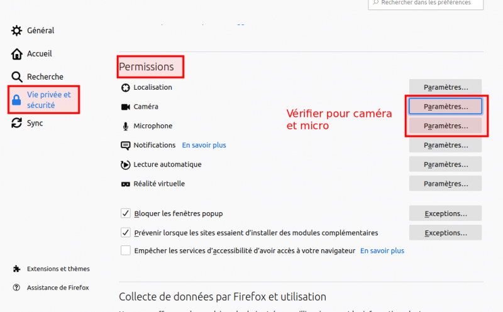Toggle the Prévenir modules complémentaires checkbox

point(126,232)
